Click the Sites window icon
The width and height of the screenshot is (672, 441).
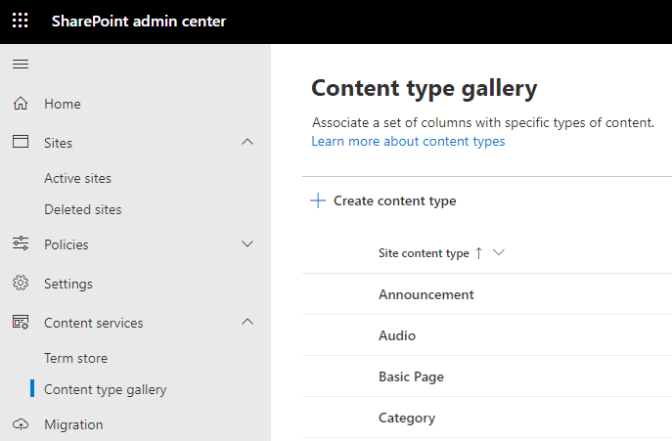click(x=21, y=143)
